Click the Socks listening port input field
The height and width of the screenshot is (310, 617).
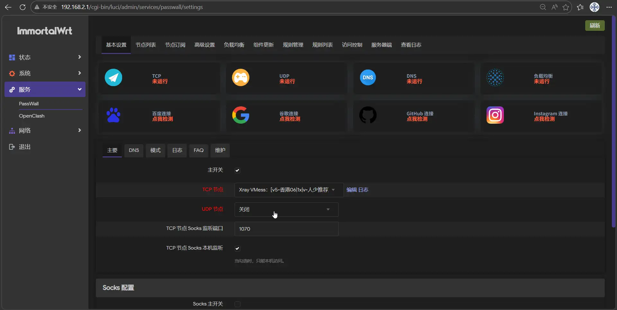click(286, 229)
